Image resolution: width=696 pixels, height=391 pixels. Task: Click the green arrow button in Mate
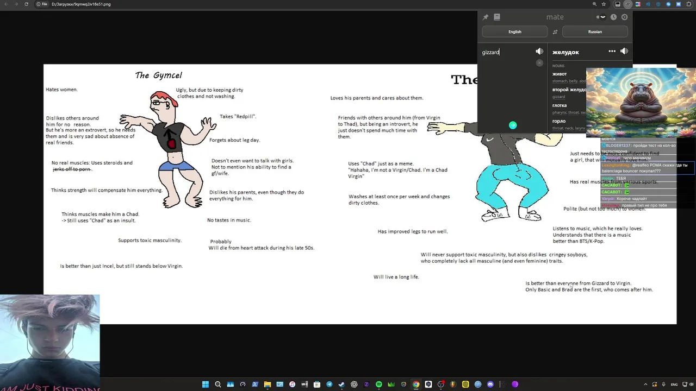click(513, 125)
